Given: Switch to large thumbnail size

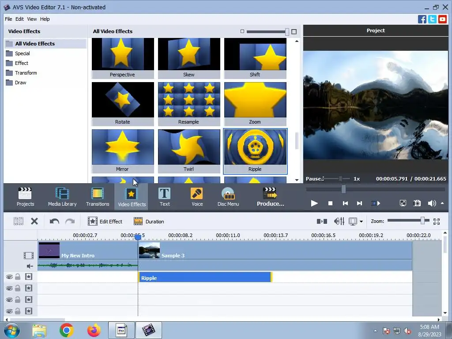Looking at the screenshot, I should point(294,32).
